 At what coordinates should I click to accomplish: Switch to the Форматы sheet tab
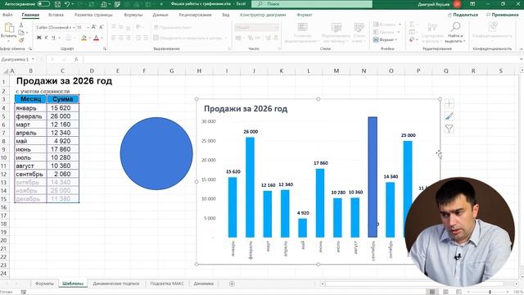coord(44,284)
